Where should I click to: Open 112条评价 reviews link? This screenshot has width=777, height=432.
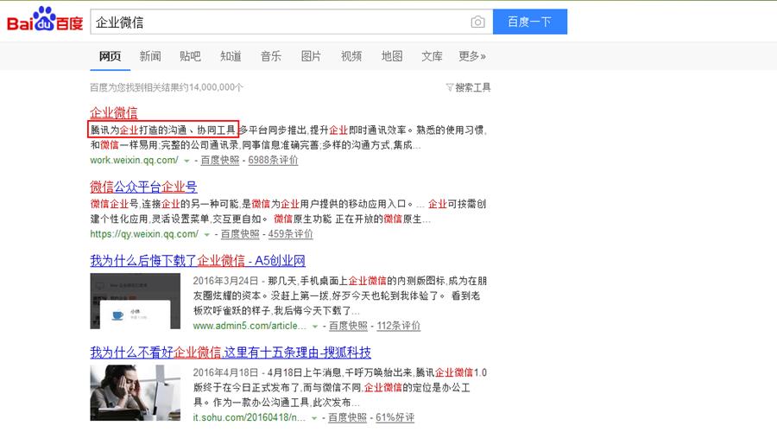coord(398,326)
